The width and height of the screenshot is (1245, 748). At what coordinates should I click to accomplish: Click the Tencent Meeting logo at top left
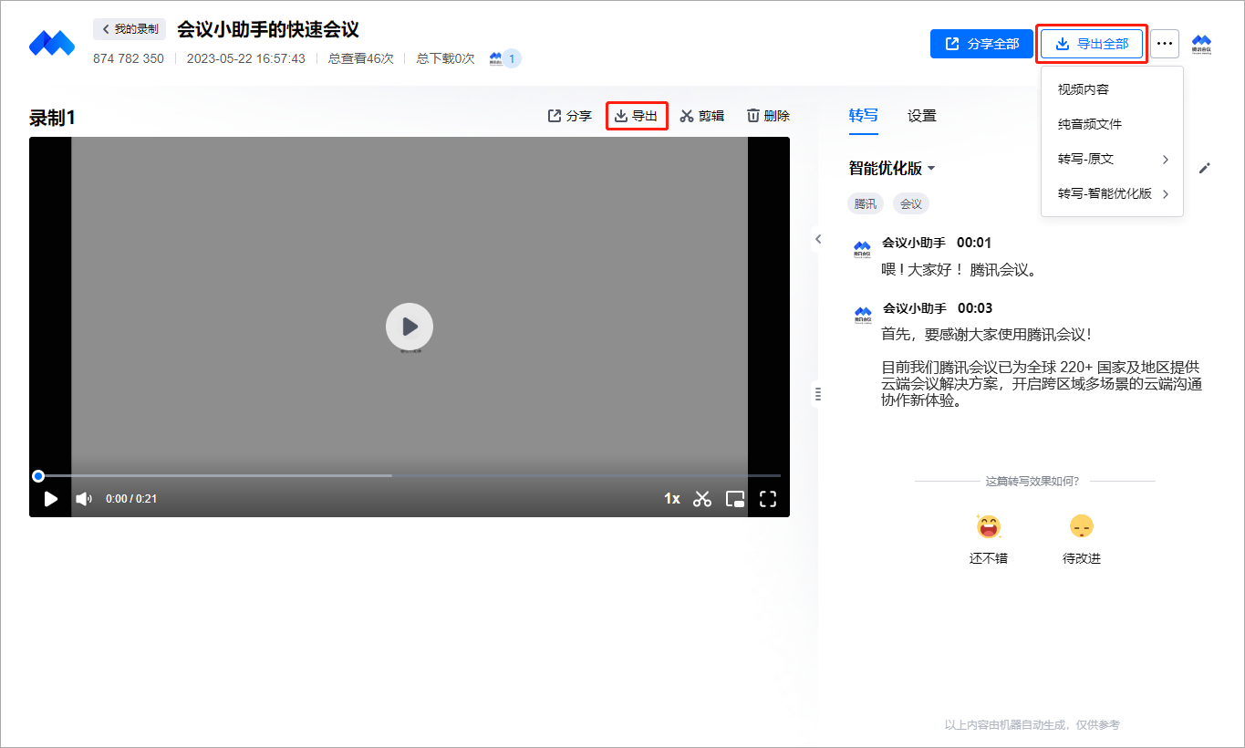tap(51, 43)
